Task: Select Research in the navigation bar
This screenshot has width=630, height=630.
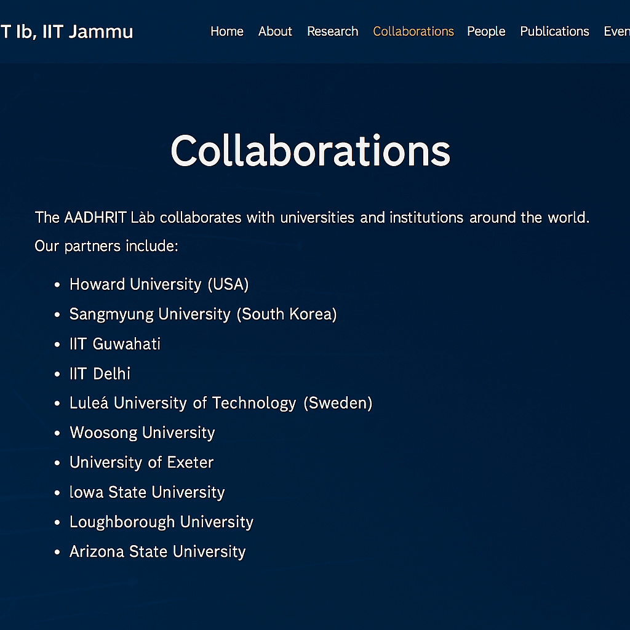Action: pos(332,31)
